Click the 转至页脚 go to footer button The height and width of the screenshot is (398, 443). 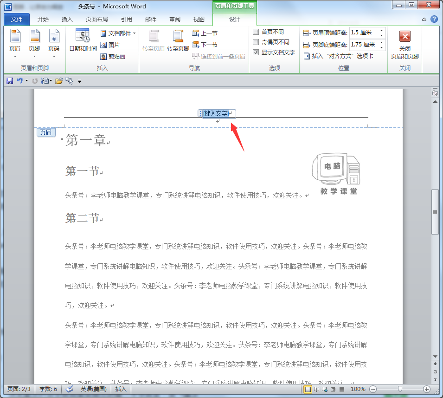tap(178, 40)
